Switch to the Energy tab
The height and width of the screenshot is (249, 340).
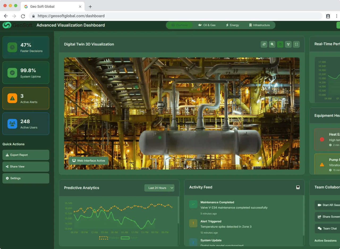click(x=232, y=25)
